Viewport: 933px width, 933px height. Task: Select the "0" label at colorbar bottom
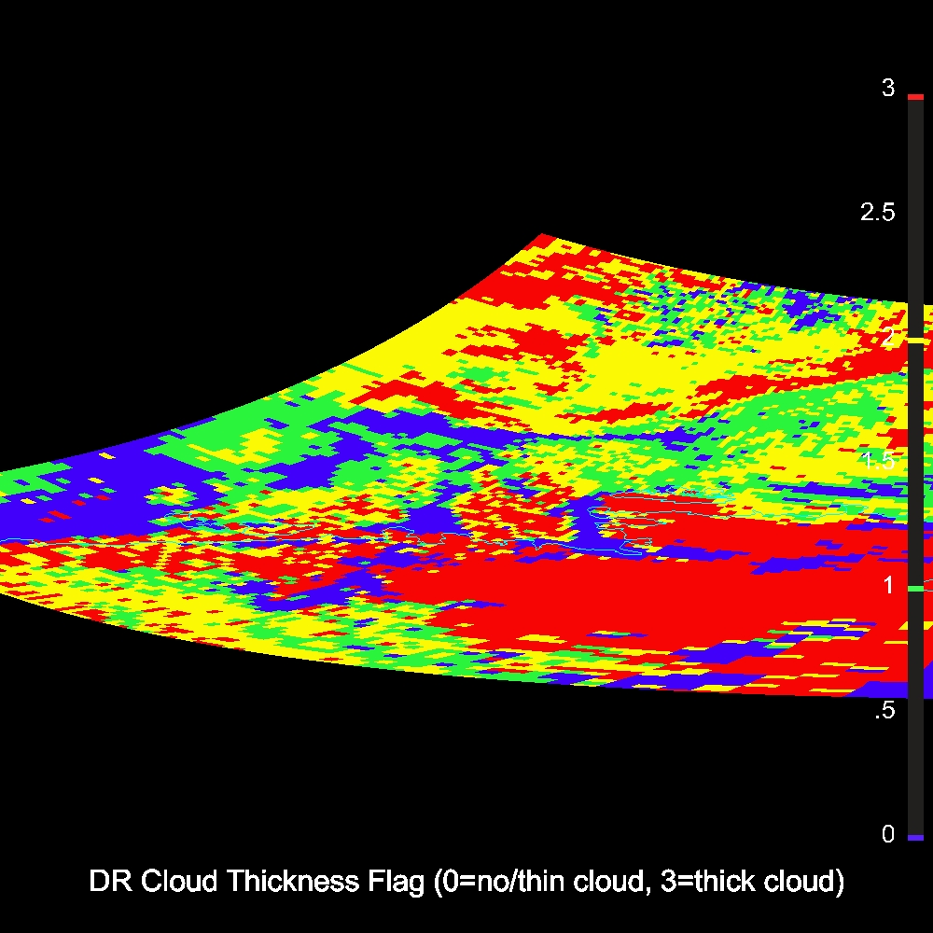pos(888,834)
